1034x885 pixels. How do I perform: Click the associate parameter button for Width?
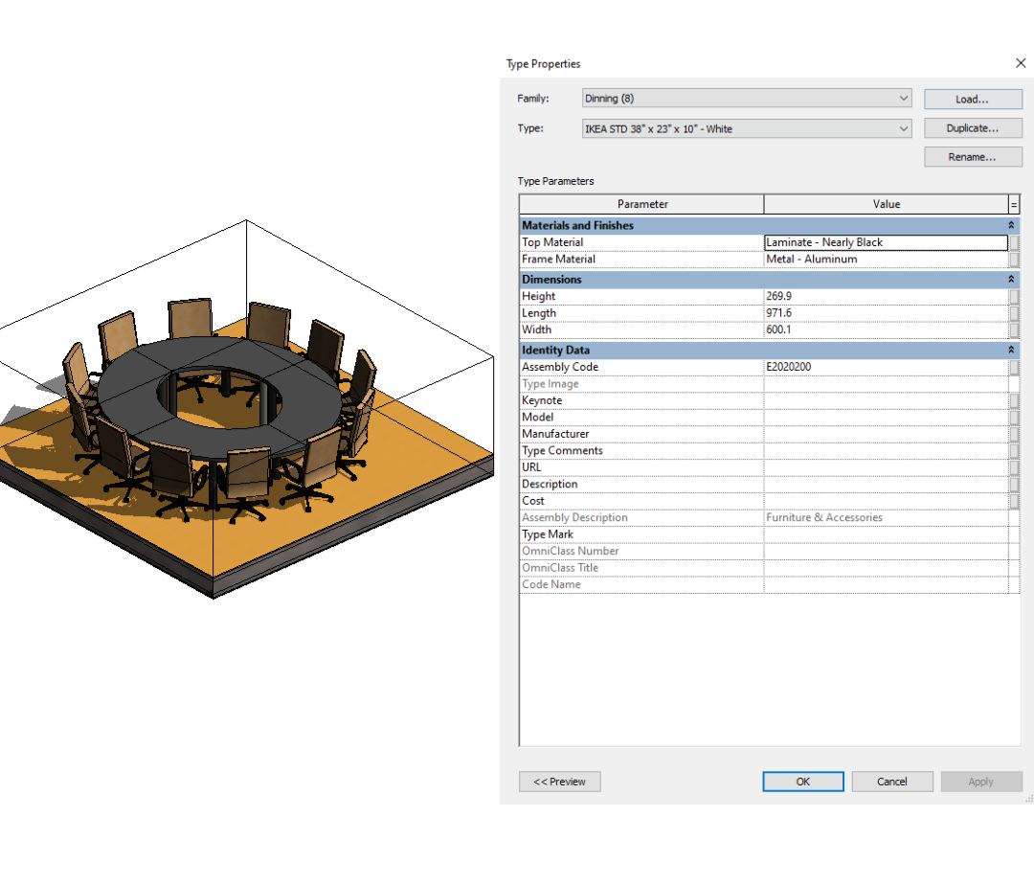click(1014, 330)
